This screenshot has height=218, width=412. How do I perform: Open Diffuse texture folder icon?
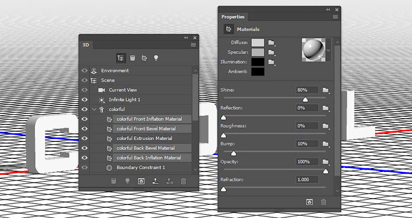coord(272,43)
